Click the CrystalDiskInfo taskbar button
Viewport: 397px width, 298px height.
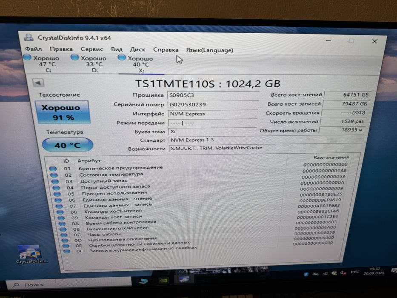coord(184,279)
